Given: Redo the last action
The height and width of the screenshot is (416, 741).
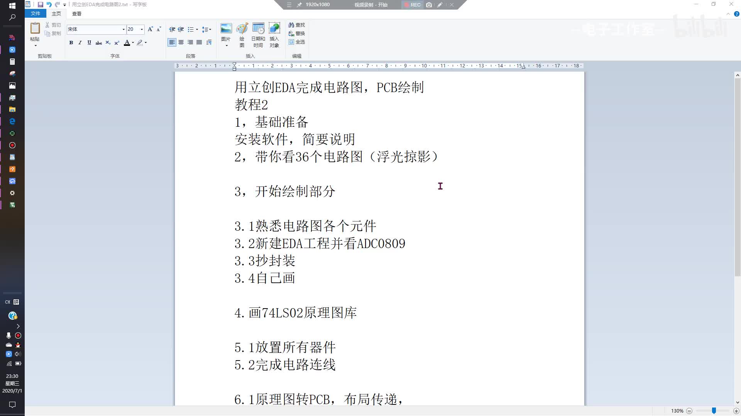Looking at the screenshot, I should tap(58, 5).
